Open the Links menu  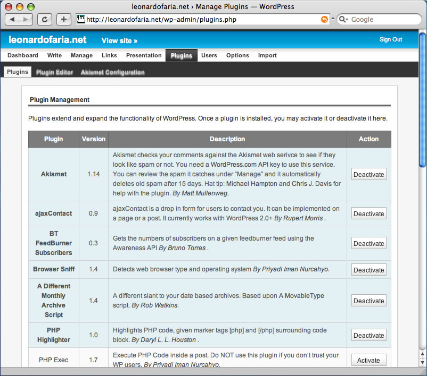(x=109, y=55)
